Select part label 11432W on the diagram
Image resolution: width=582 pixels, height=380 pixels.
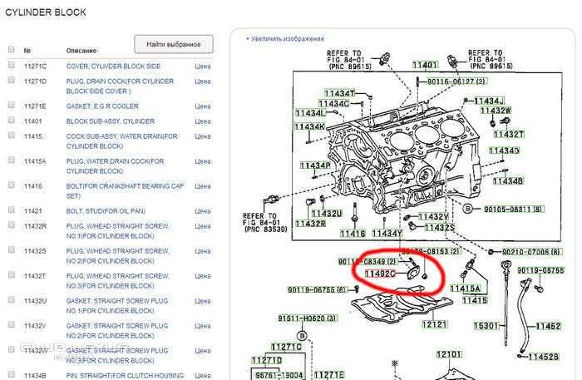point(495,111)
